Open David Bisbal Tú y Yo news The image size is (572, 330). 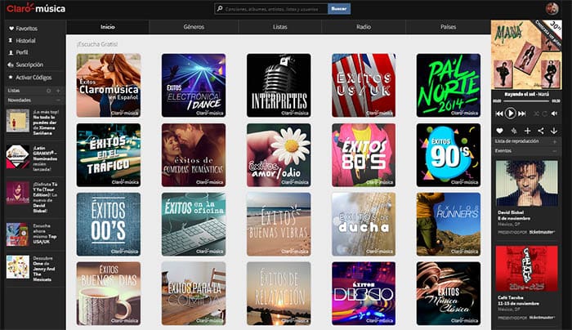pyautogui.click(x=33, y=197)
